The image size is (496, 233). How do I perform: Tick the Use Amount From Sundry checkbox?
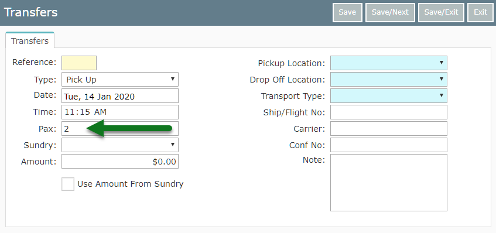68,184
